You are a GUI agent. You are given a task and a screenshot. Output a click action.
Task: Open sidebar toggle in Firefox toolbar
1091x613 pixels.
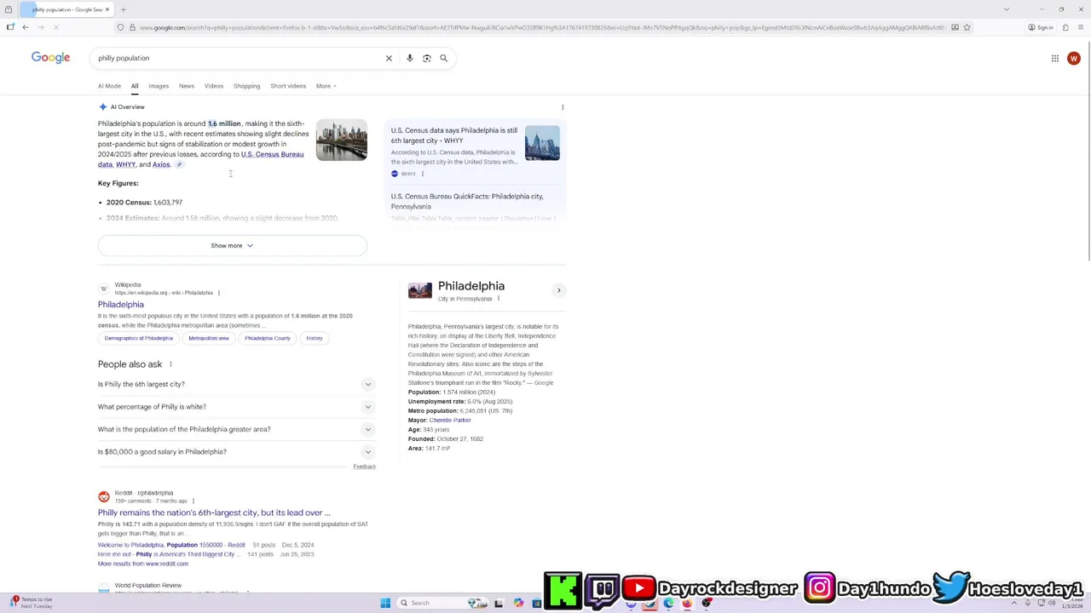pyautogui.click(x=10, y=27)
